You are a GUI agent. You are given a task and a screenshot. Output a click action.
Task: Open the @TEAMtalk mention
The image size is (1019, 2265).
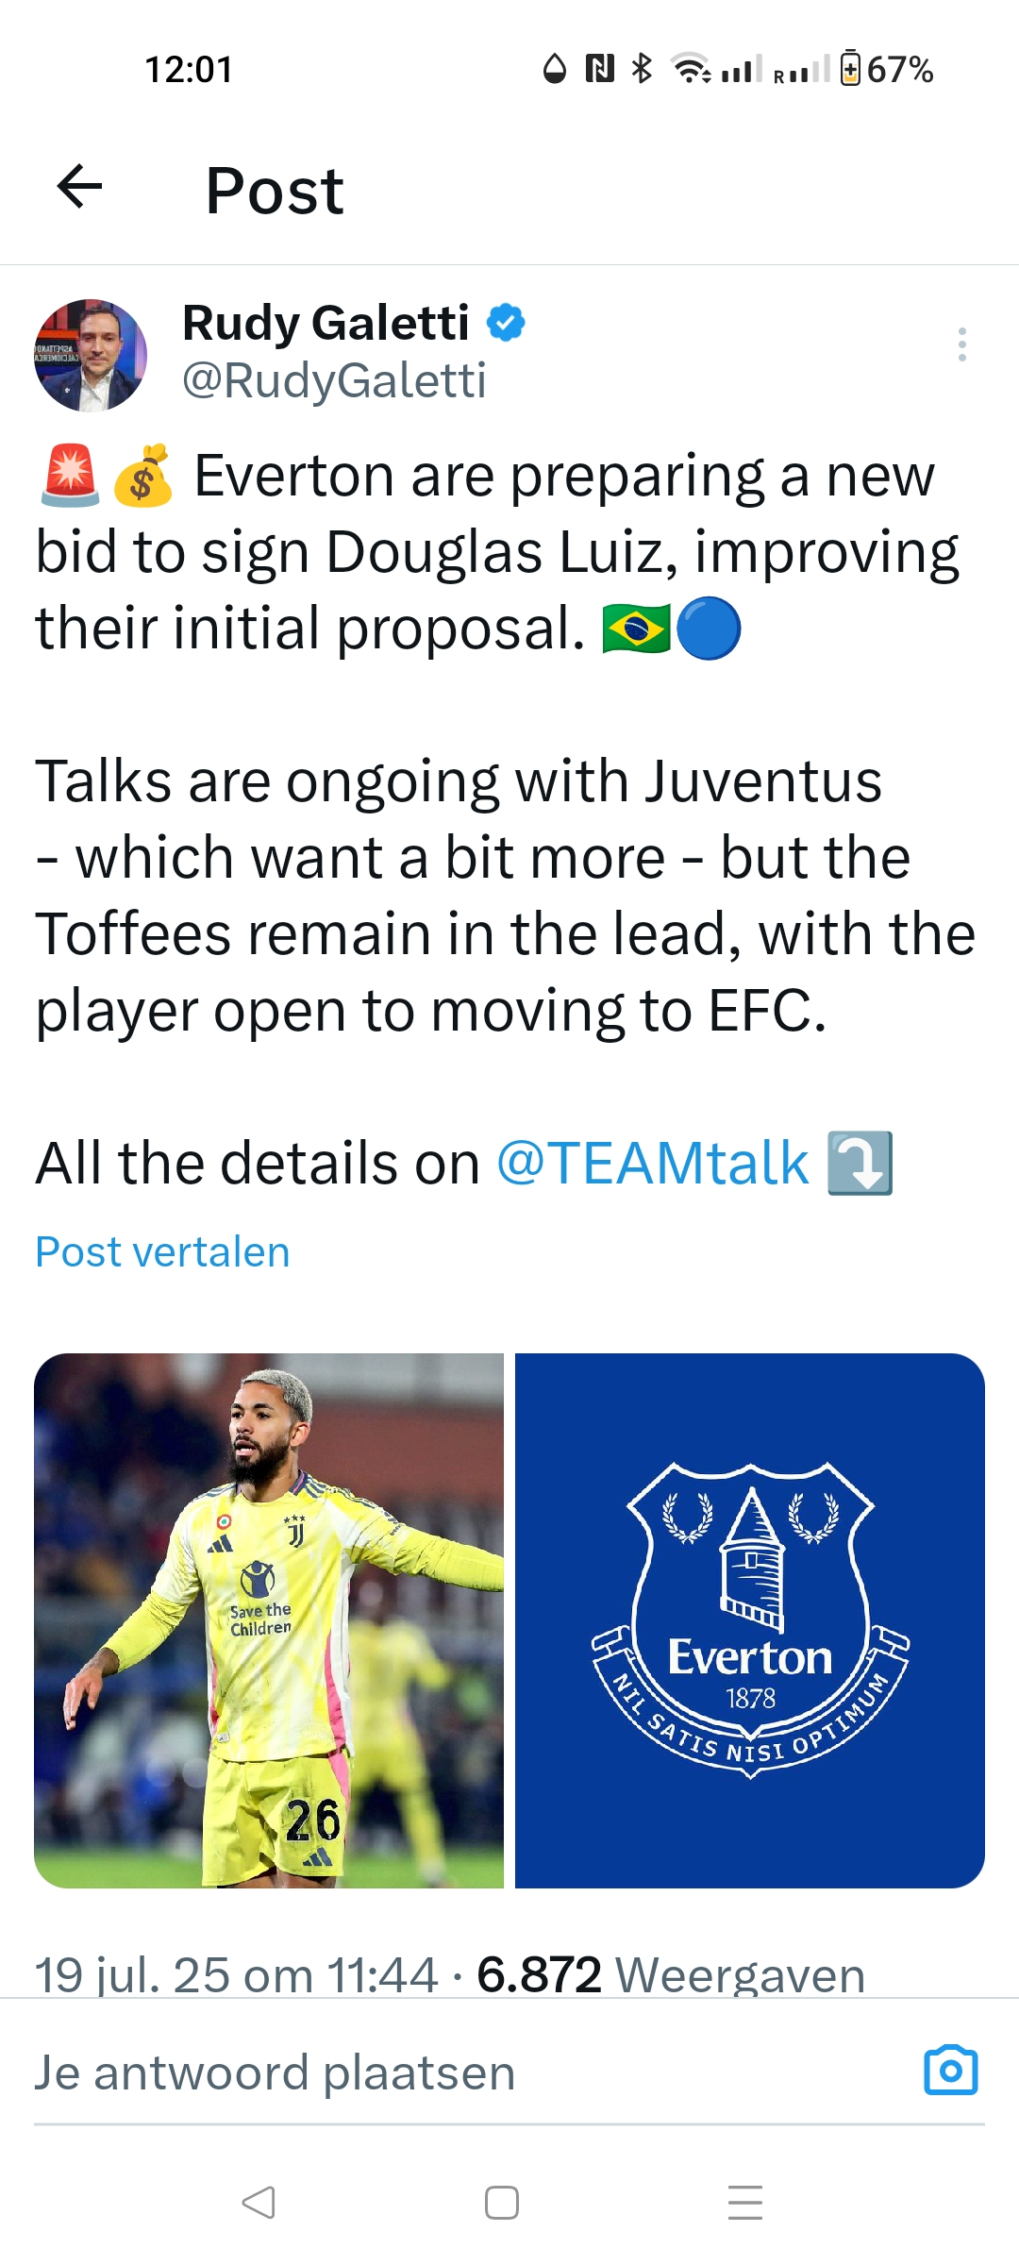coord(652,1163)
